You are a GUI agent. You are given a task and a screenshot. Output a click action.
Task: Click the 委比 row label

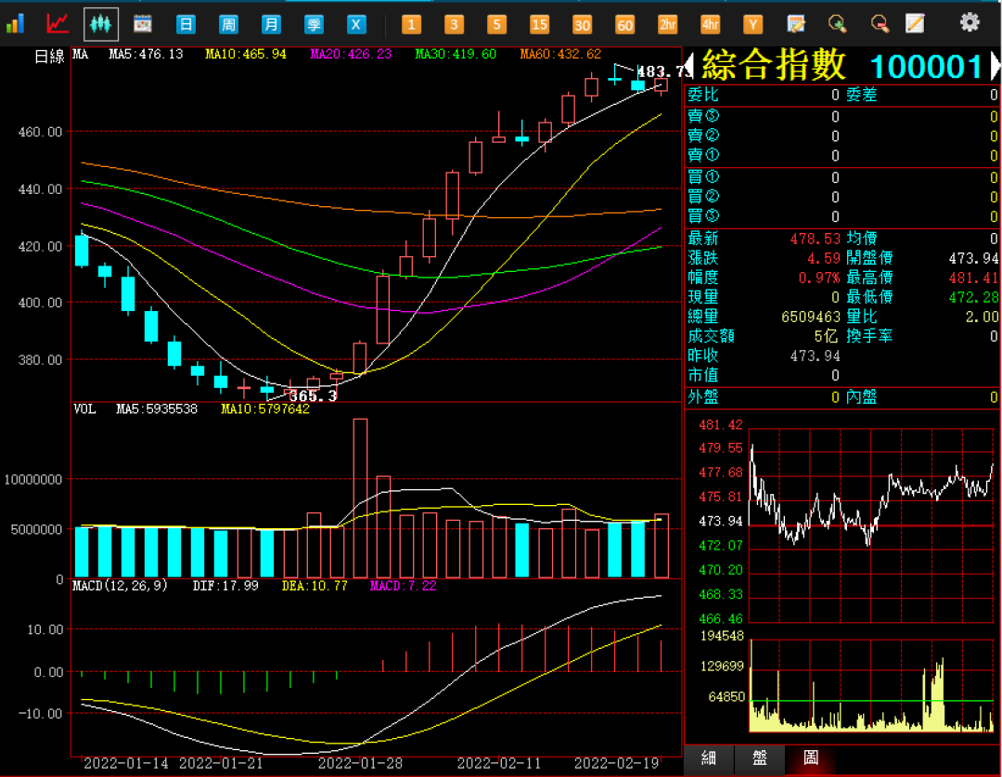(x=703, y=96)
